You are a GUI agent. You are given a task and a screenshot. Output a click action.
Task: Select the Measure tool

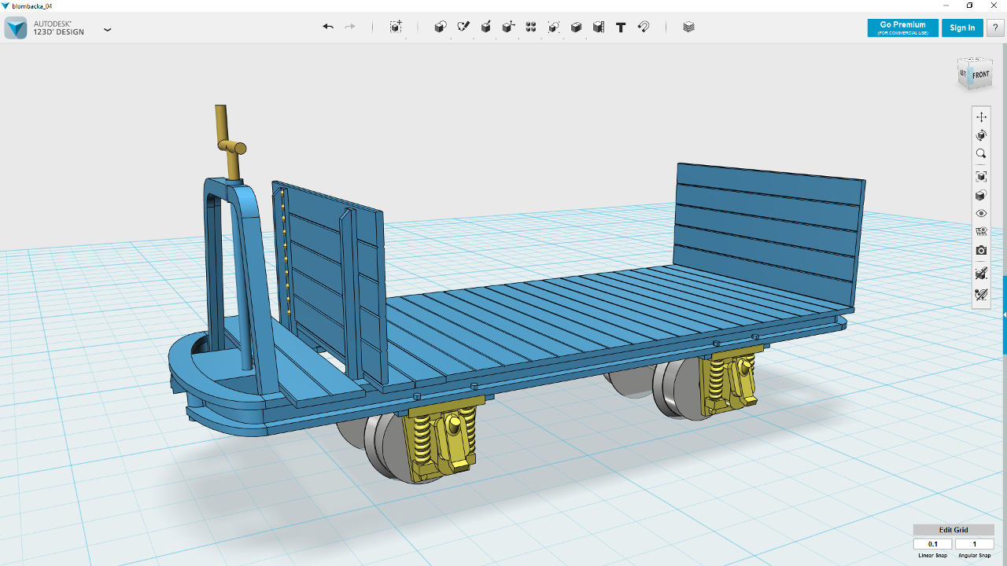point(599,27)
